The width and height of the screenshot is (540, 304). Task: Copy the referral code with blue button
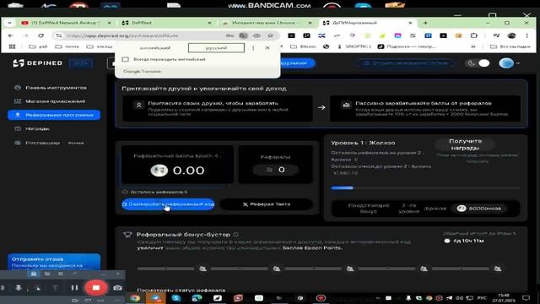click(168, 204)
